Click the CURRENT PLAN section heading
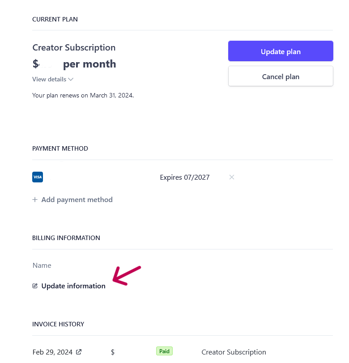 [x=55, y=19]
